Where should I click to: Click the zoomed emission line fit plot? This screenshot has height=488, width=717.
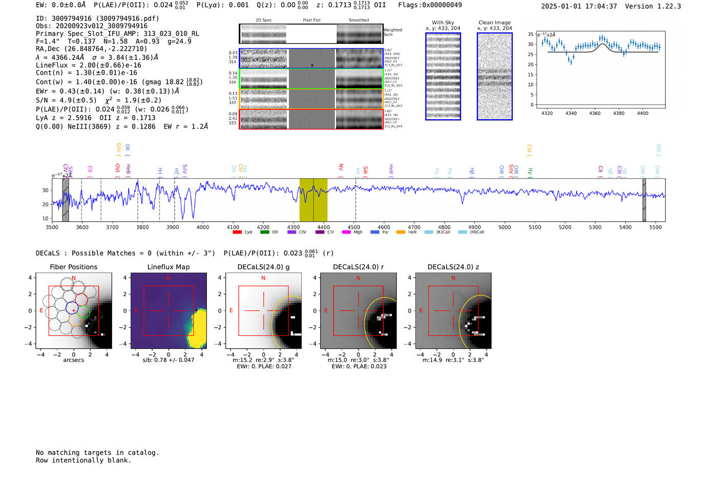(x=600, y=70)
